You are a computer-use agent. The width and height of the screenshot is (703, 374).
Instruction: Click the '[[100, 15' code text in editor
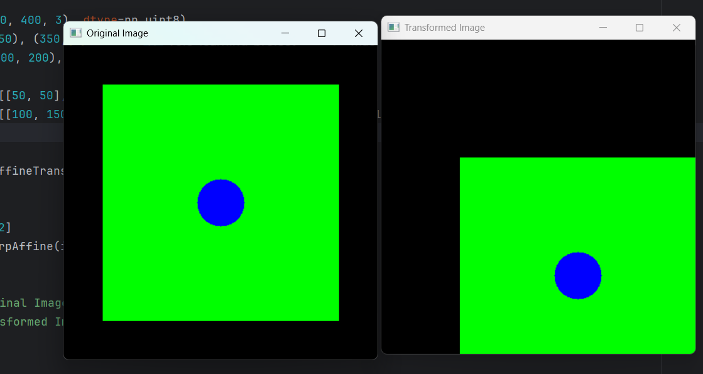pos(31,114)
